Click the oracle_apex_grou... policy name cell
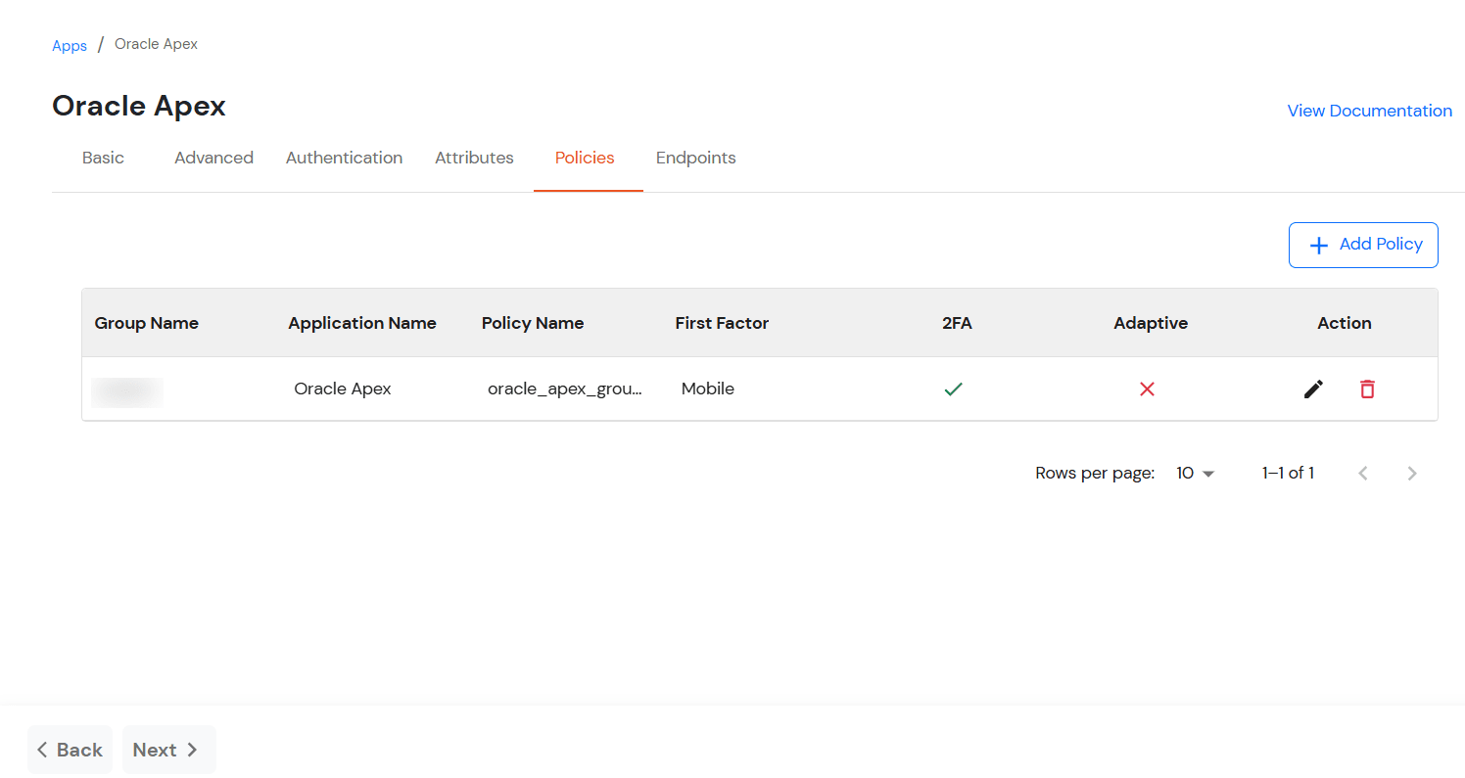This screenshot has height=778, width=1465. (x=565, y=389)
